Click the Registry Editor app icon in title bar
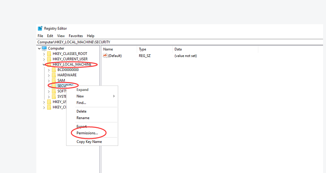Image resolution: width=326 pixels, height=173 pixels. click(x=40, y=28)
